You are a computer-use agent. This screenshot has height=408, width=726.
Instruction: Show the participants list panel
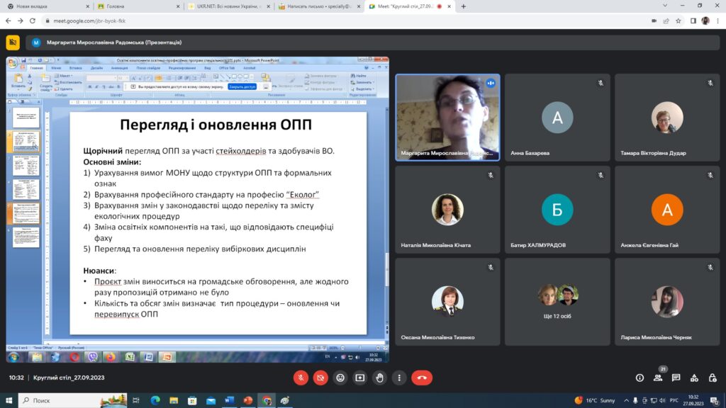point(659,378)
